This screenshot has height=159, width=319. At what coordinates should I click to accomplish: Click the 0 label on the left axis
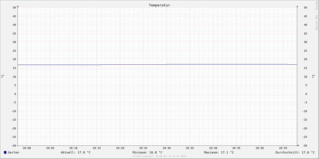tap(15, 94)
